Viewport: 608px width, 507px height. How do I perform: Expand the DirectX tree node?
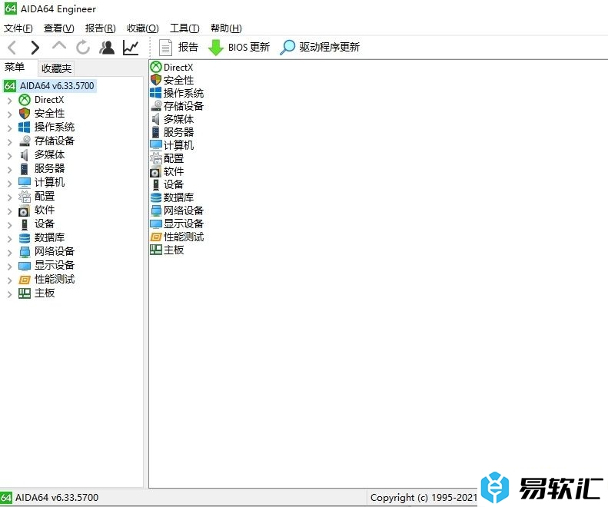(x=10, y=101)
